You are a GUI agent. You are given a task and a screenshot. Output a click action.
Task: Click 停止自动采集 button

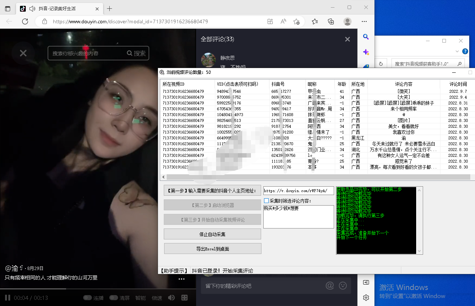coord(212,234)
